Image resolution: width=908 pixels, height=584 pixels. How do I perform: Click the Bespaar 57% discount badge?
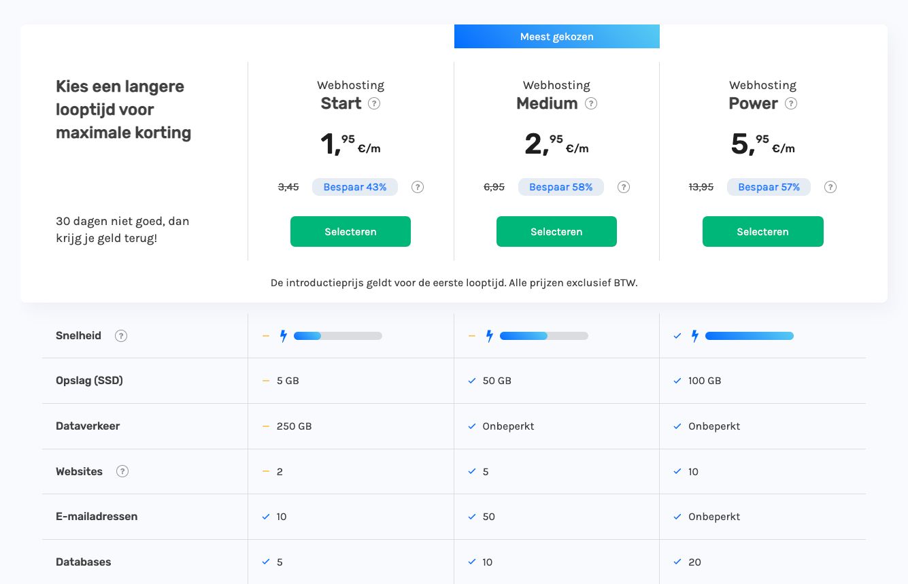click(x=769, y=187)
